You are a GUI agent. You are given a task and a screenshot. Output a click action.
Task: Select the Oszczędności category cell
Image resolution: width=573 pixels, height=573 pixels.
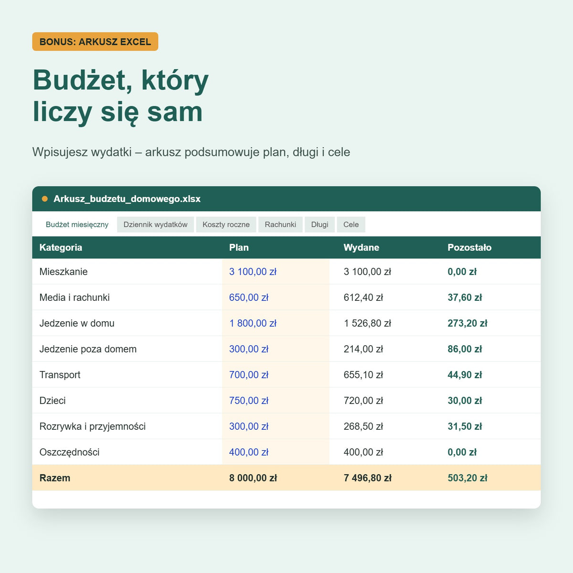point(69,452)
